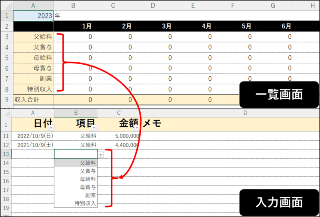Select the 父賞与 label in row 4 of the list sheet
Screen dimensions: 320x217
point(33,47)
